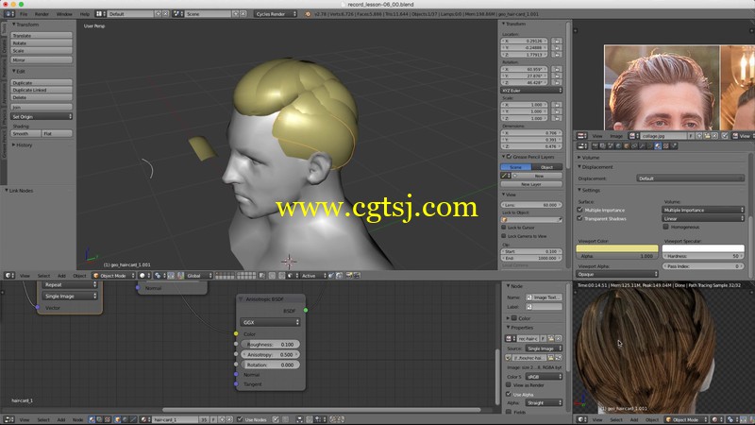The image size is (755, 425).
Task: Click the OpenGL render animation icon
Action: [x=358, y=276]
